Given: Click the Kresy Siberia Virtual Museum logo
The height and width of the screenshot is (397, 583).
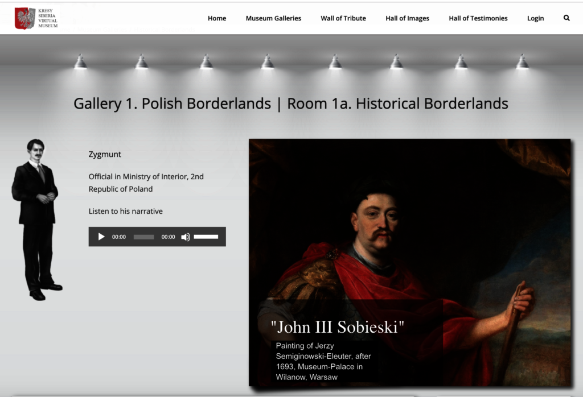Looking at the screenshot, I should pyautogui.click(x=36, y=18).
